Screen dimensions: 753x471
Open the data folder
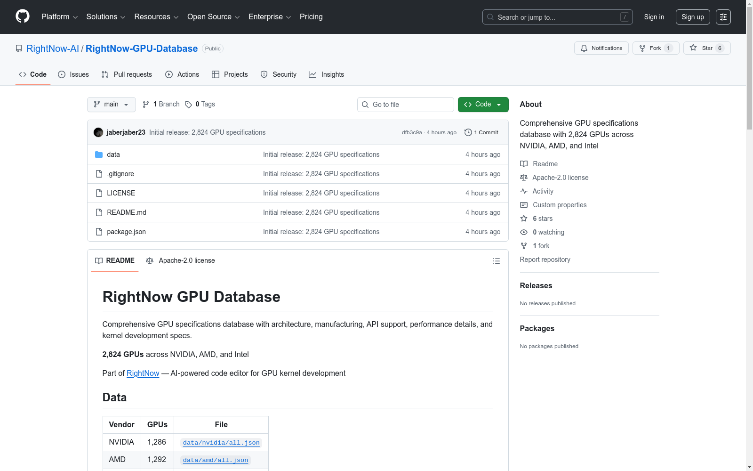click(x=113, y=154)
